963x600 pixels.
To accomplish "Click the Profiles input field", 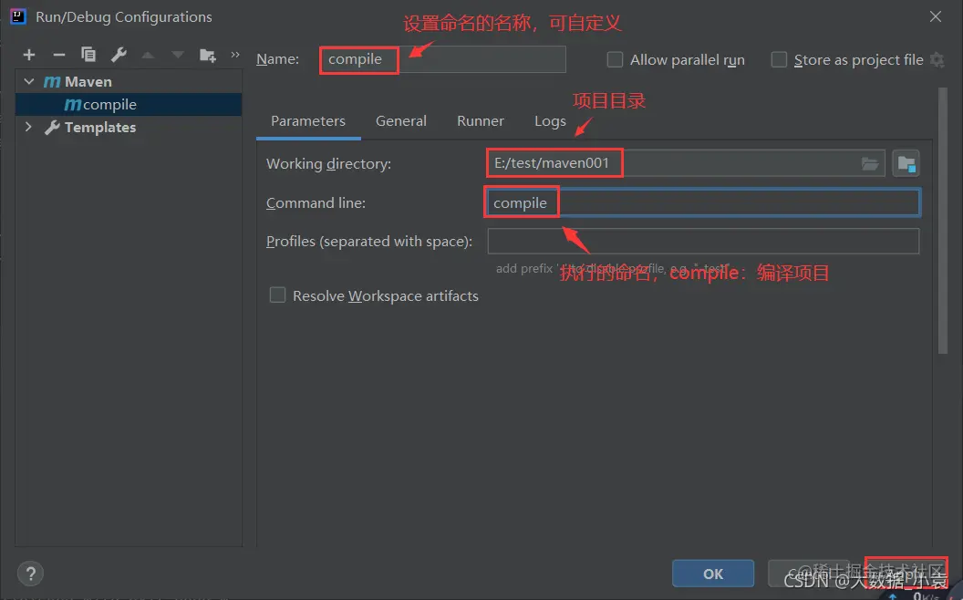I will 702,241.
